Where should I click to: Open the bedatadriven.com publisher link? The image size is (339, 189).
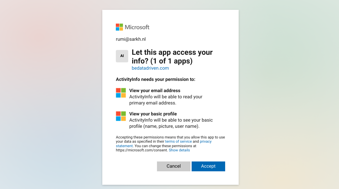click(150, 68)
